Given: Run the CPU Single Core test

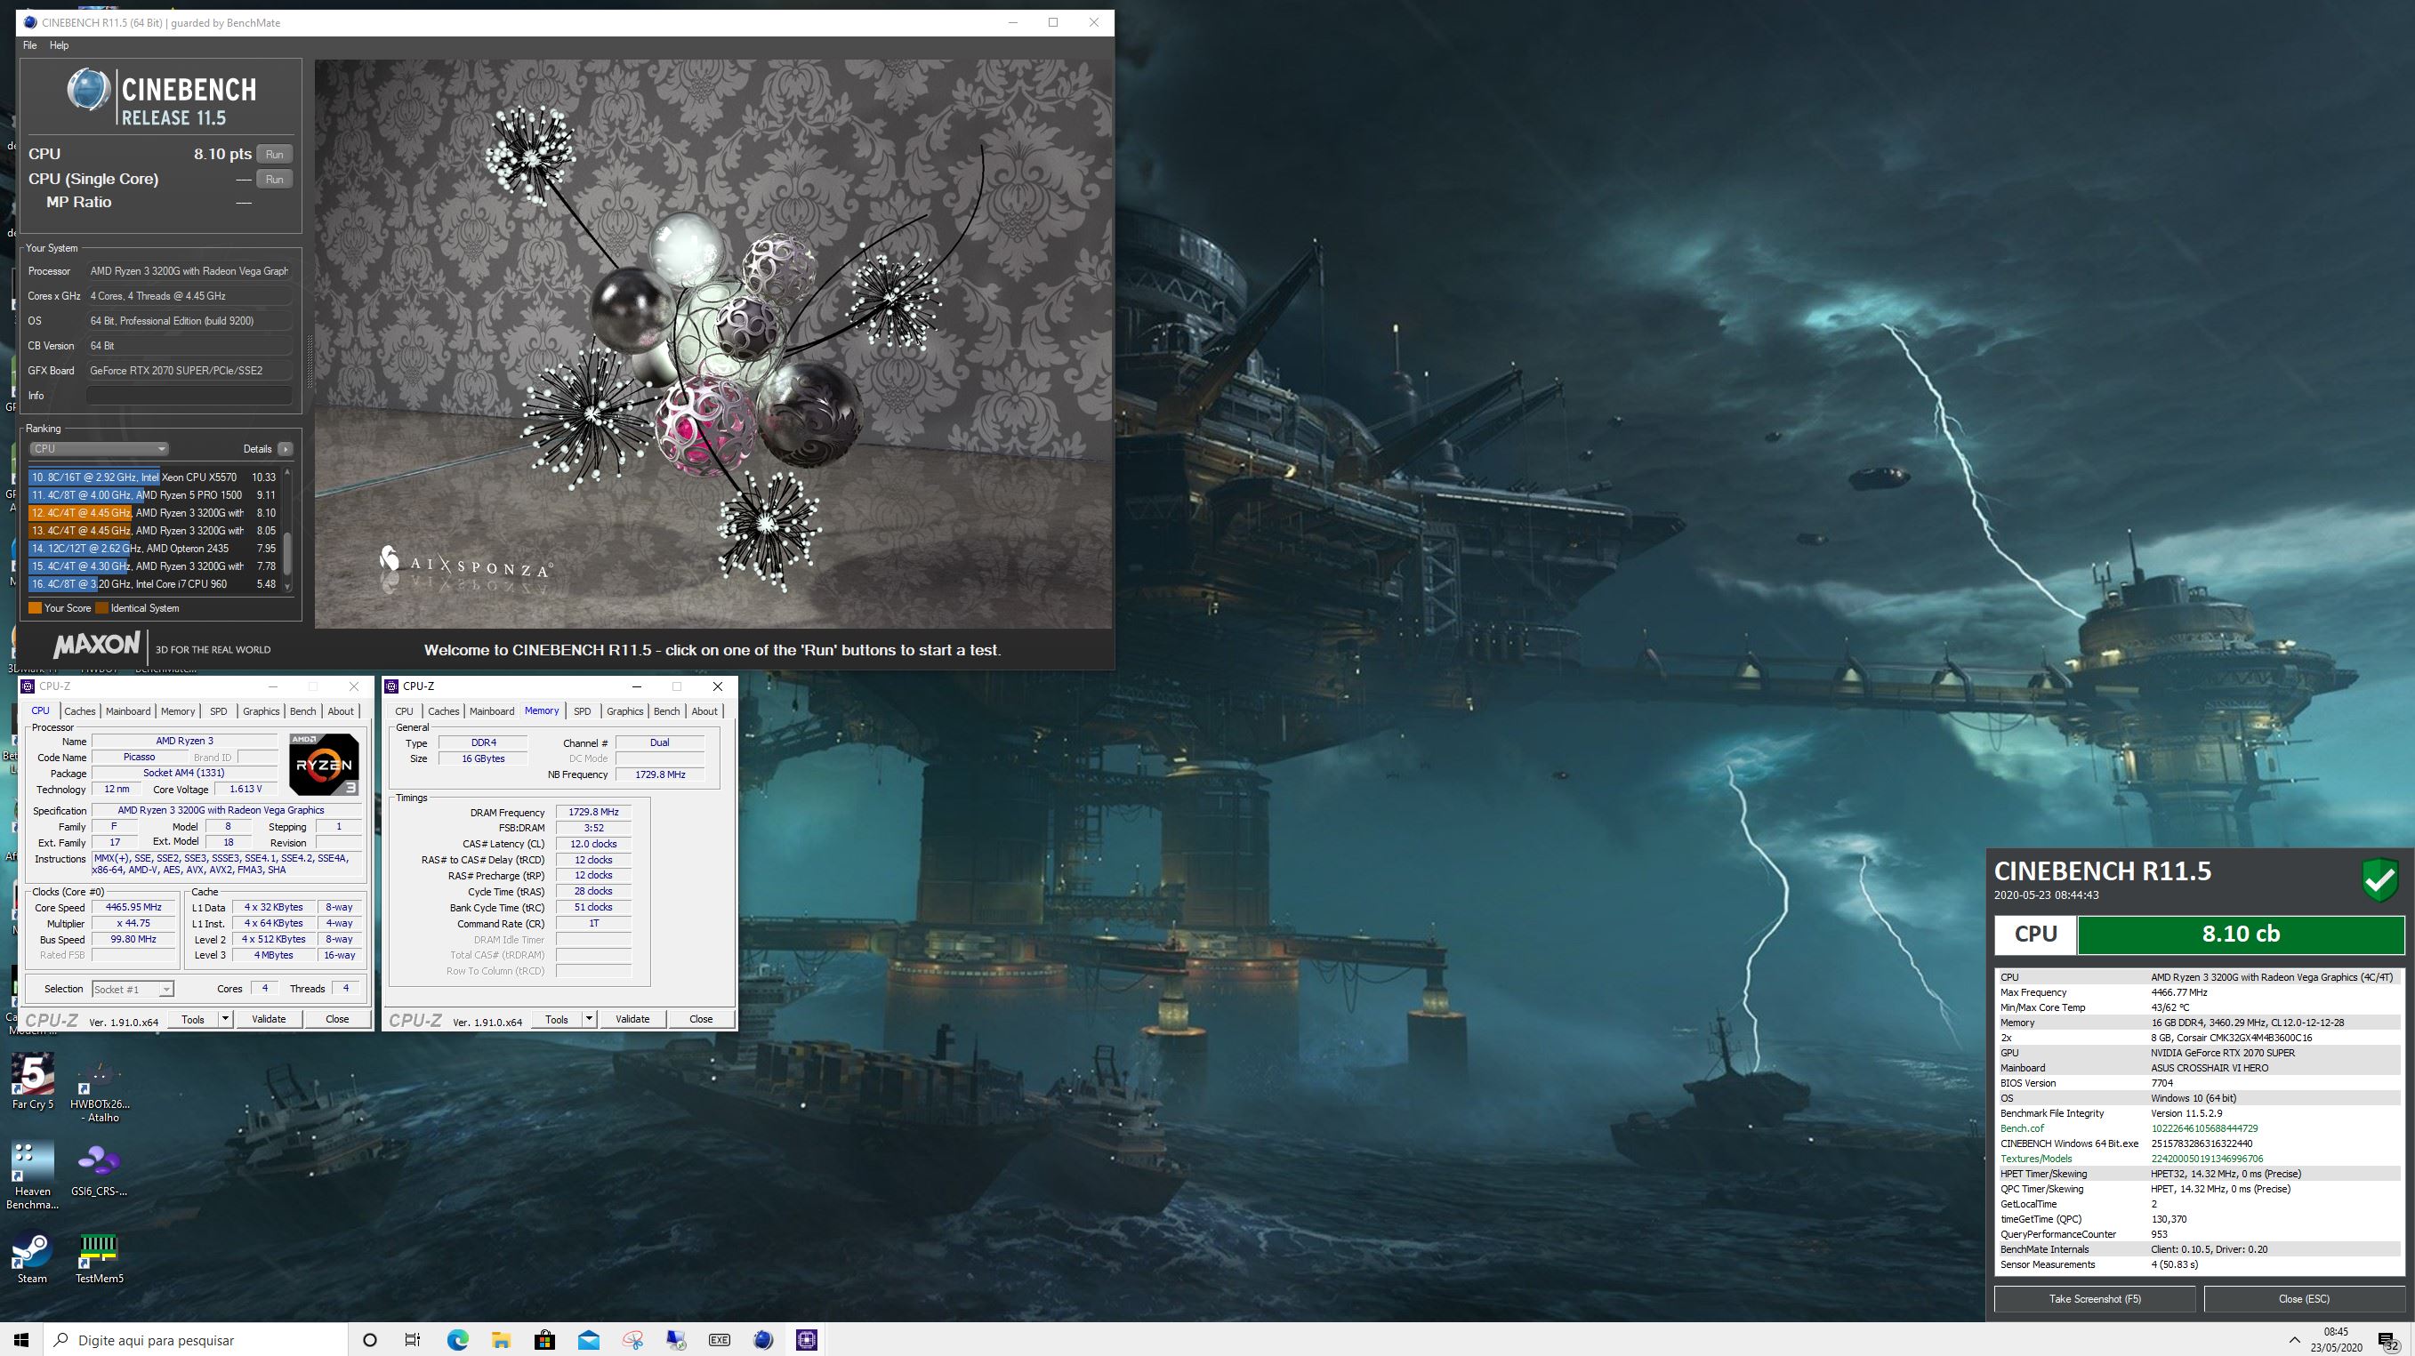Looking at the screenshot, I should click(275, 179).
